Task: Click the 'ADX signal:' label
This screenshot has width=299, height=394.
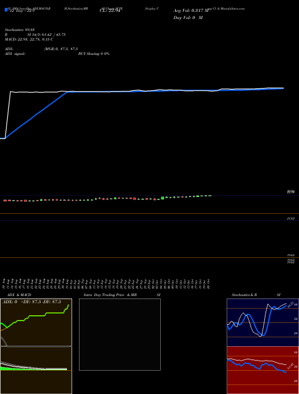Action: tap(15, 54)
